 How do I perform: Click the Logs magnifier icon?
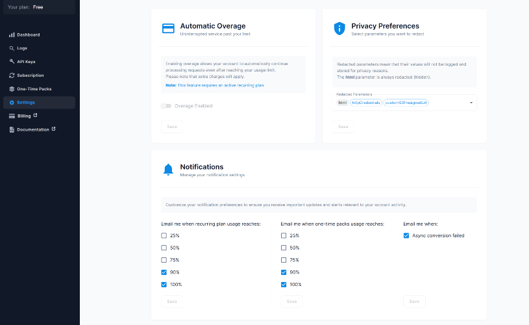12,48
